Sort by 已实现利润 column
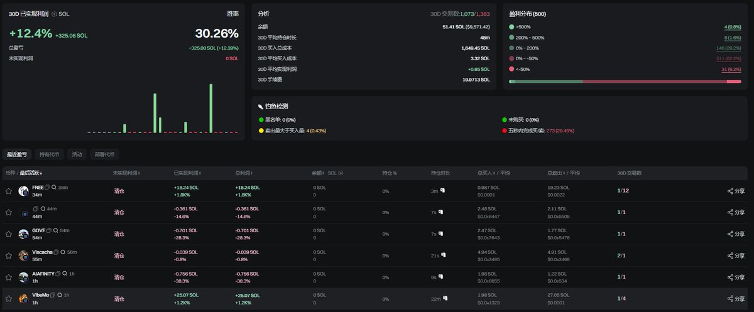Screen dimensions: 754x312 [188, 173]
